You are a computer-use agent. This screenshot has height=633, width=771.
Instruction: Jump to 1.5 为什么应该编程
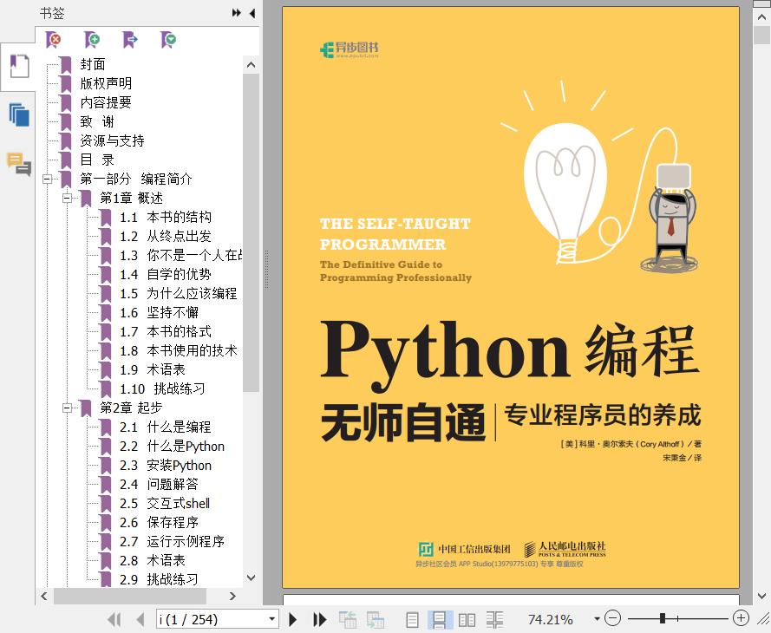pyautogui.click(x=178, y=293)
